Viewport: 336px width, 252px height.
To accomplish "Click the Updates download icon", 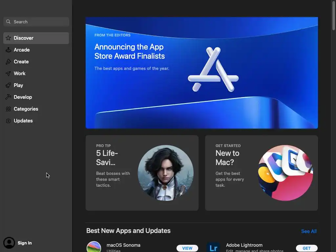I will coord(8,121).
